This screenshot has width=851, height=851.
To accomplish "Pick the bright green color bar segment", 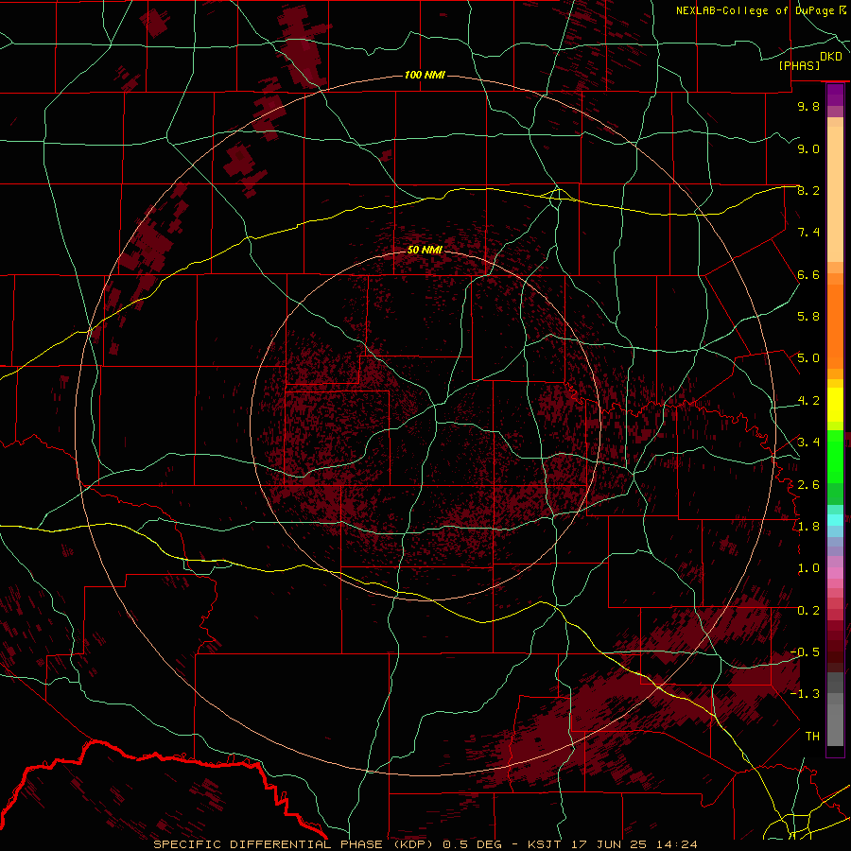I will pyautogui.click(x=835, y=456).
